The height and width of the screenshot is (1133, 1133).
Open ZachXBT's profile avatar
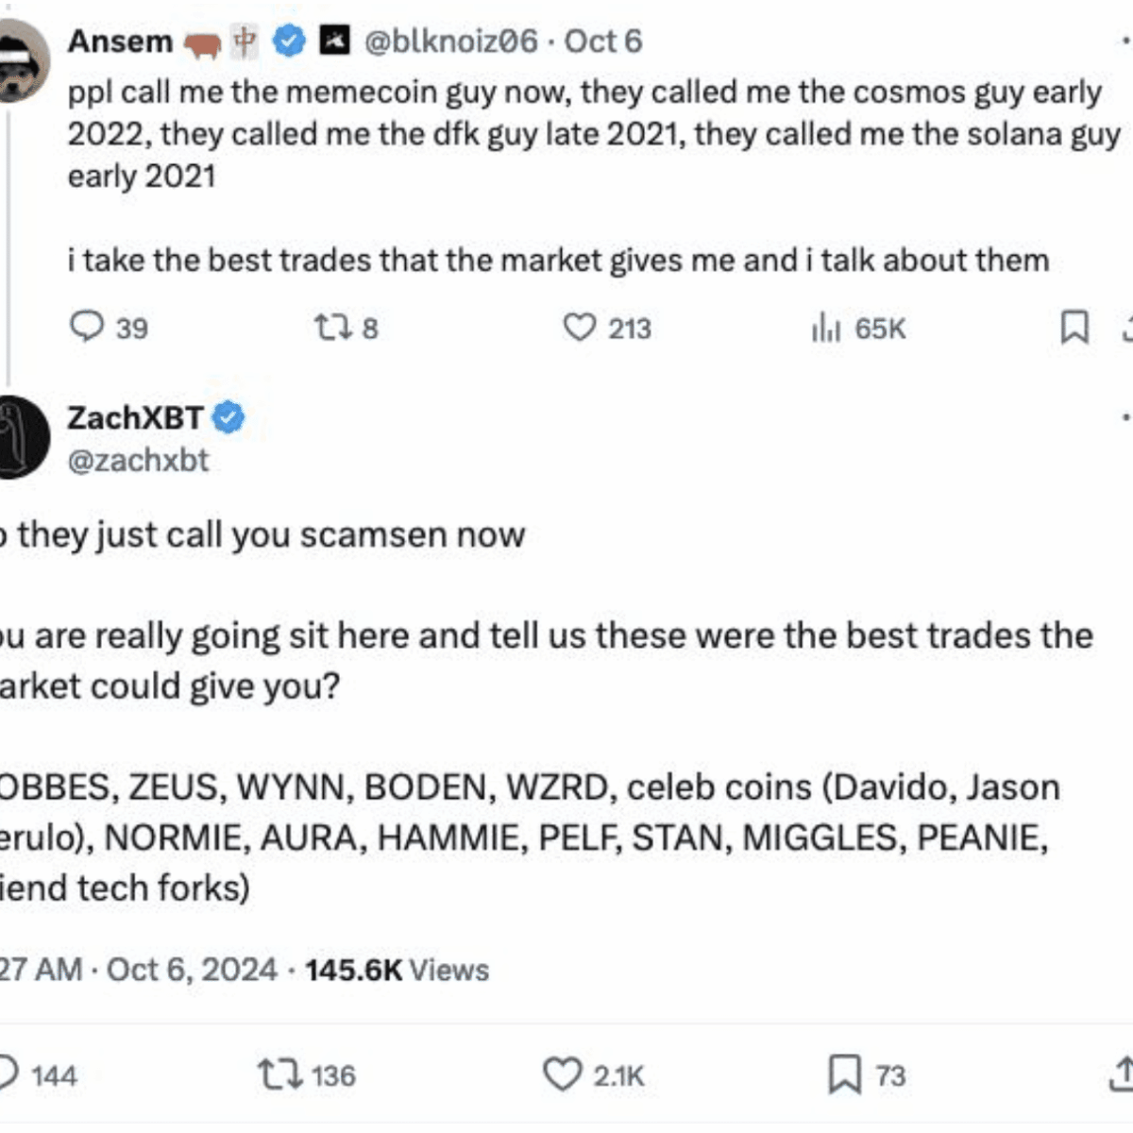tap(23, 437)
